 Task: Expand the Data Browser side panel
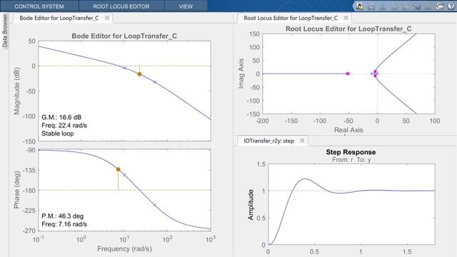(4, 31)
